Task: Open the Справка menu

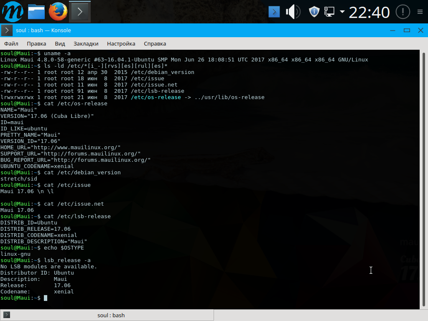Action: (155, 43)
